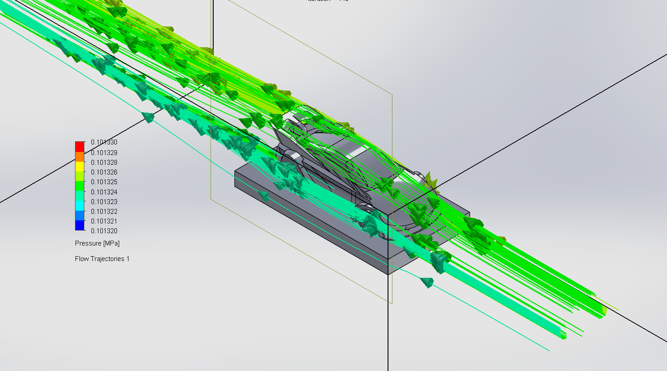Screen dimensions: 667x371
Task: Select the legend minimum value 0.101320
Action: pyautogui.click(x=104, y=231)
